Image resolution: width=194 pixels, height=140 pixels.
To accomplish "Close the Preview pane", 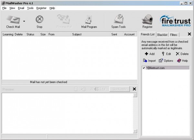I will point(134,89).
